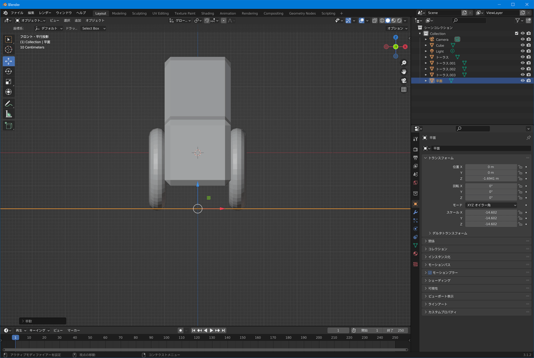534x358 pixels.
Task: Click the Scale X value field
Action: click(491, 212)
